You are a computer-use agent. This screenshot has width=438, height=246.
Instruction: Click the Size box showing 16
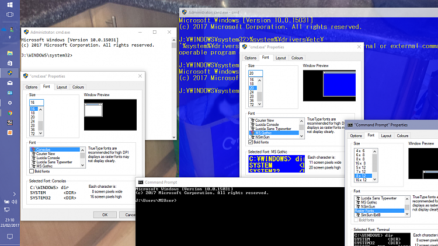point(37,103)
